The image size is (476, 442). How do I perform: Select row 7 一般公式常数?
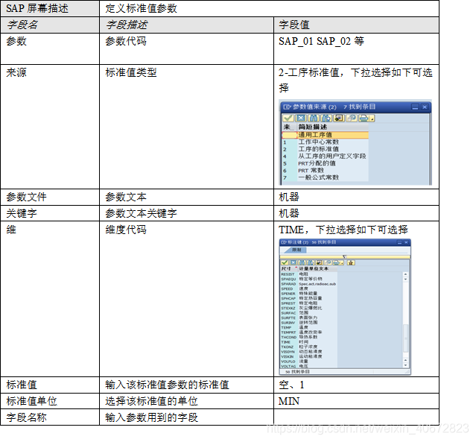[325, 177]
